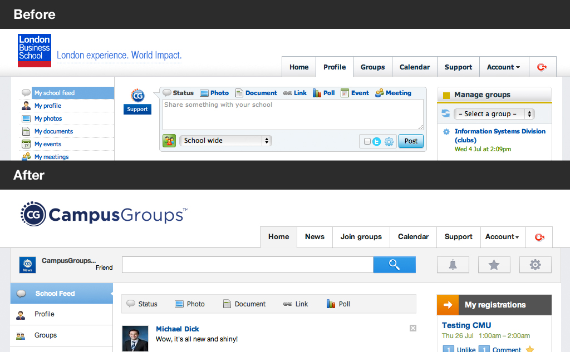Open the Select a group dropdown
Viewport: 570px width, 352px height.
tap(494, 114)
